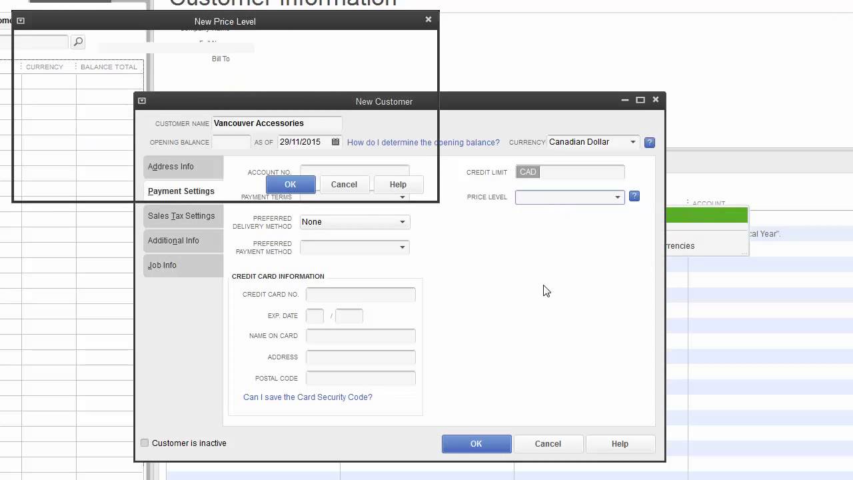853x480 pixels.
Task: Expand the Price Level dropdown
Action: click(x=618, y=197)
